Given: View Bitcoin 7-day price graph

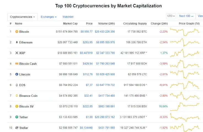Looking at the screenshot, I should pyautogui.click(x=185, y=32).
